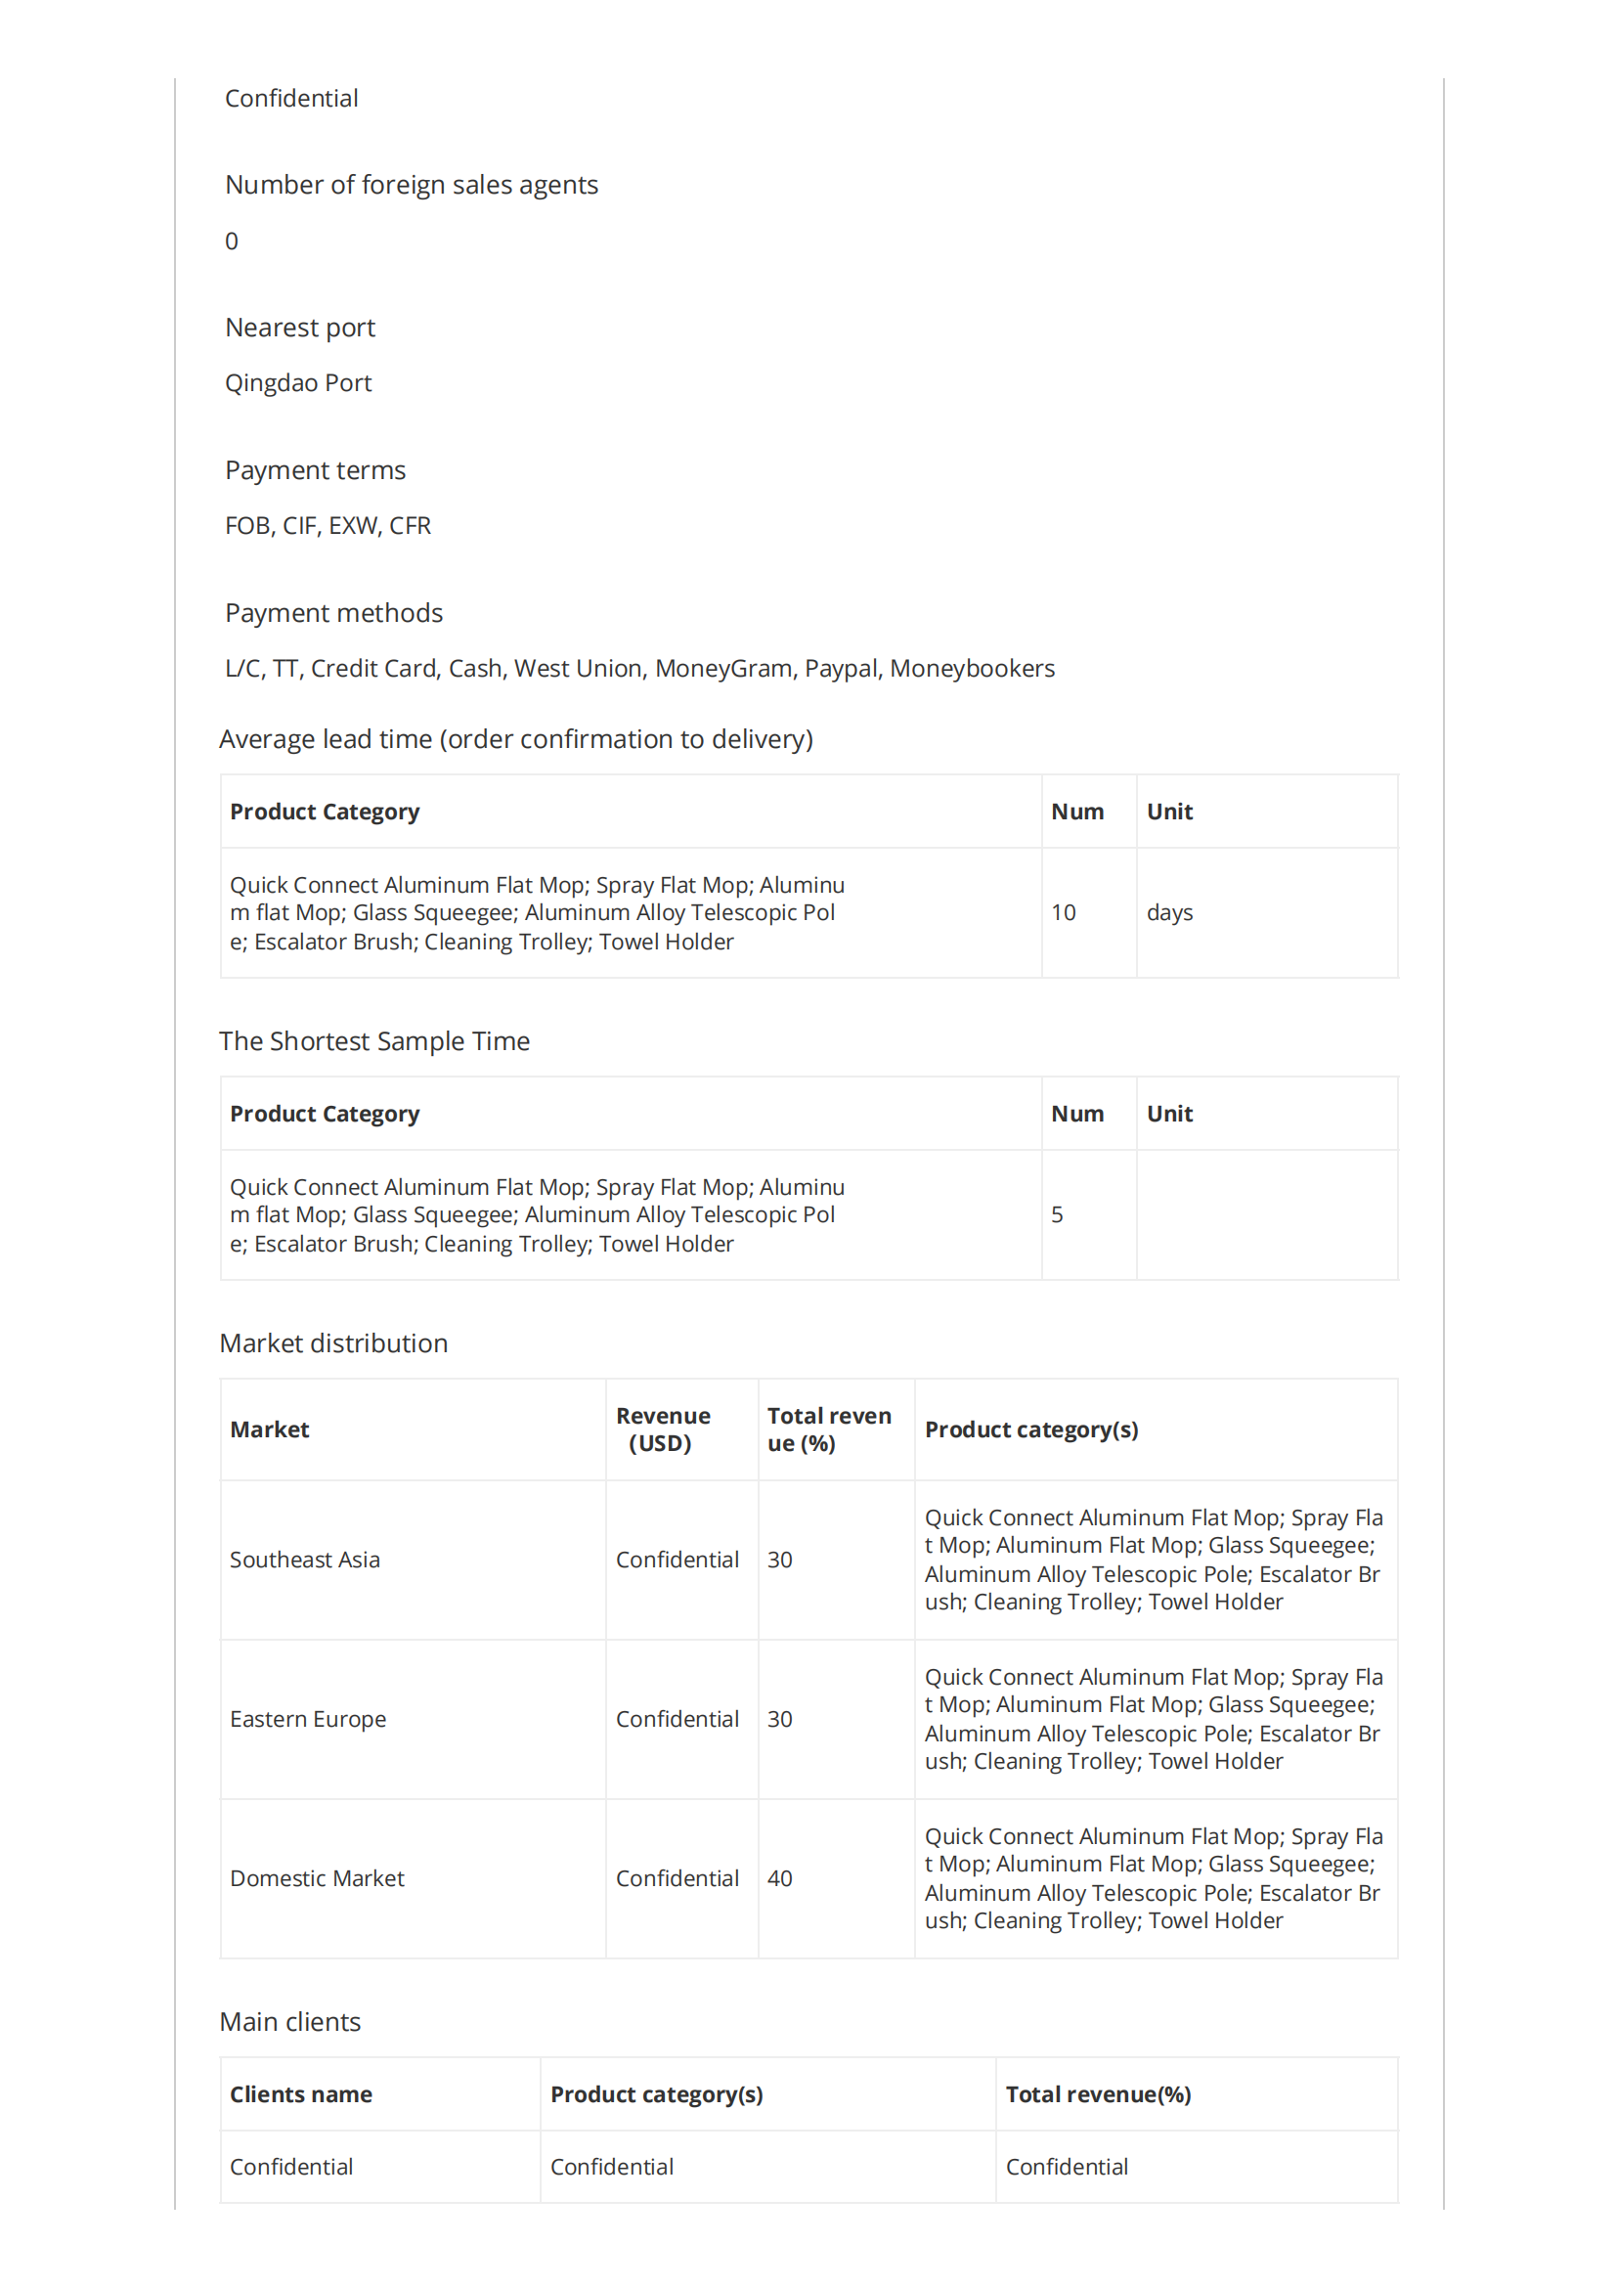
Task: Click the "Average lead time" section heading
Action: [516, 739]
